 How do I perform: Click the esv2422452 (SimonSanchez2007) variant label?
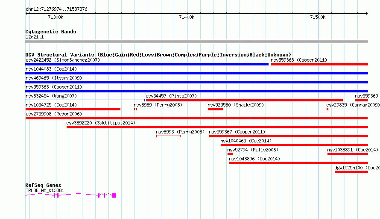[63, 60]
